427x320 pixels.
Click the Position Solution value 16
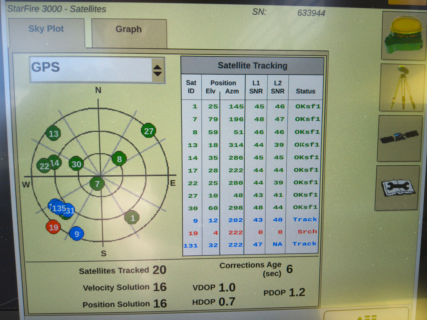(x=160, y=303)
